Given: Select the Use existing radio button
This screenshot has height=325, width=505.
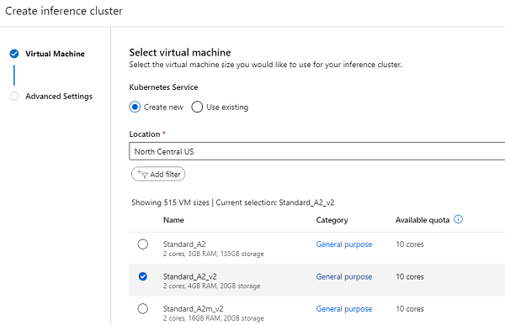Looking at the screenshot, I should point(197,107).
